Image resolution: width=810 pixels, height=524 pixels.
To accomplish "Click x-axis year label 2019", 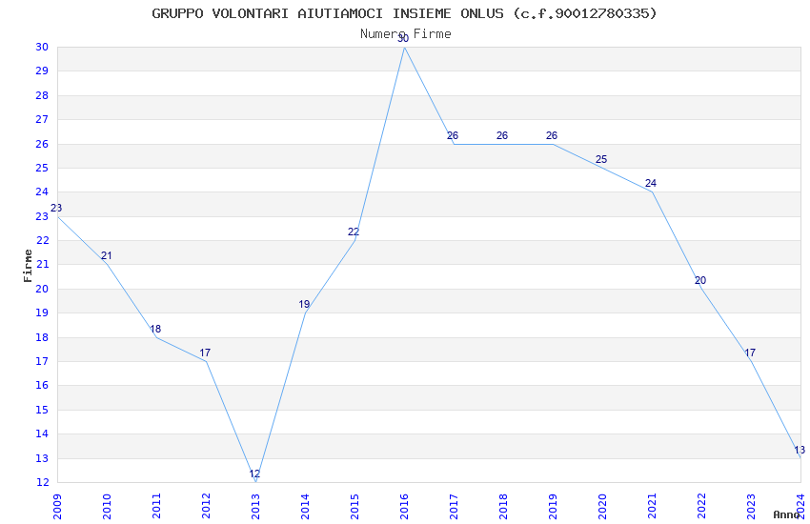I will coord(553,506).
